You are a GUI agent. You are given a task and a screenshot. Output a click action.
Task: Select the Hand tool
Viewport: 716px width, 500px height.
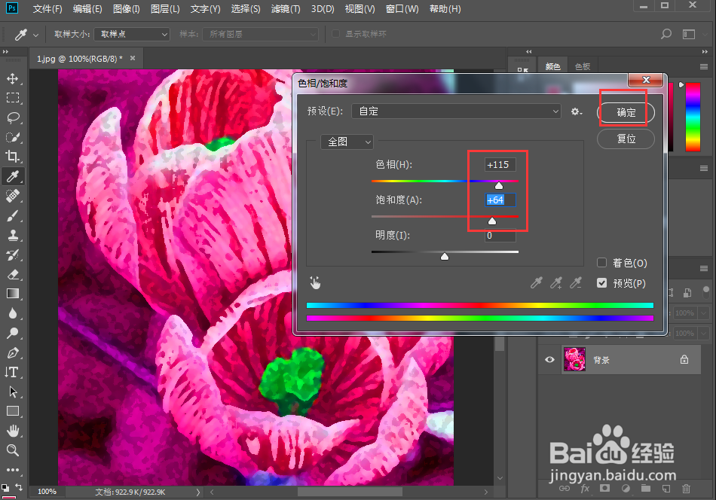point(12,431)
